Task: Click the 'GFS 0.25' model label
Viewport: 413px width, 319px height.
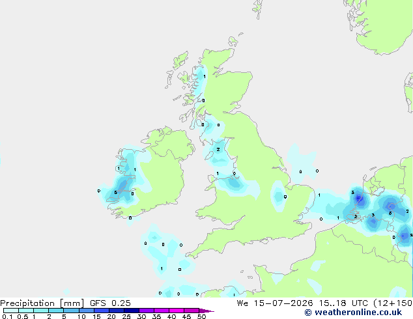Action: (x=110, y=303)
